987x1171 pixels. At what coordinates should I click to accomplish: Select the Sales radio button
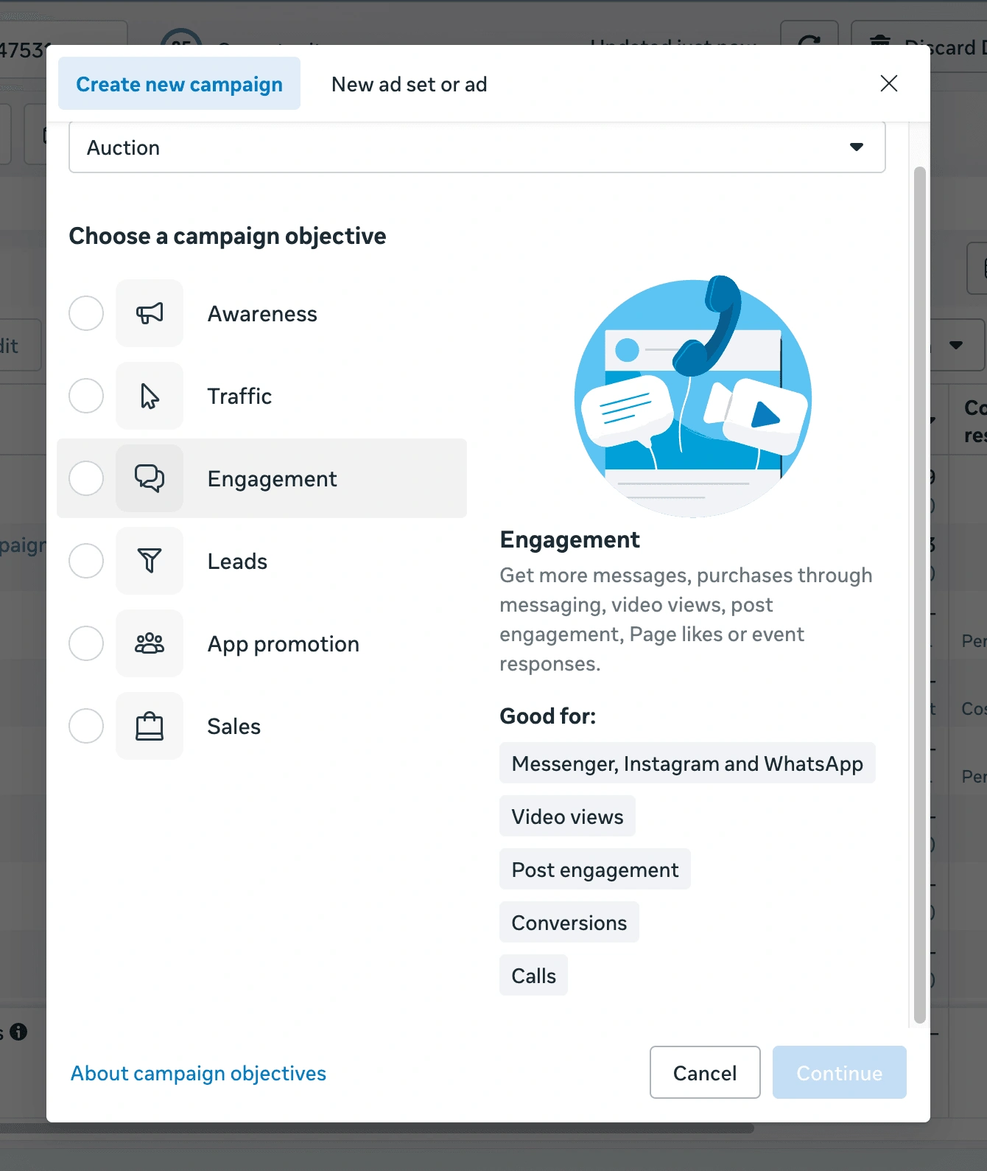[x=86, y=726]
